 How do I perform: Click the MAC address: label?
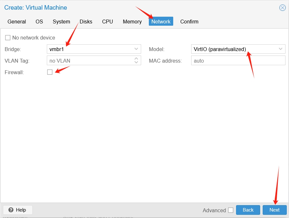165,61
